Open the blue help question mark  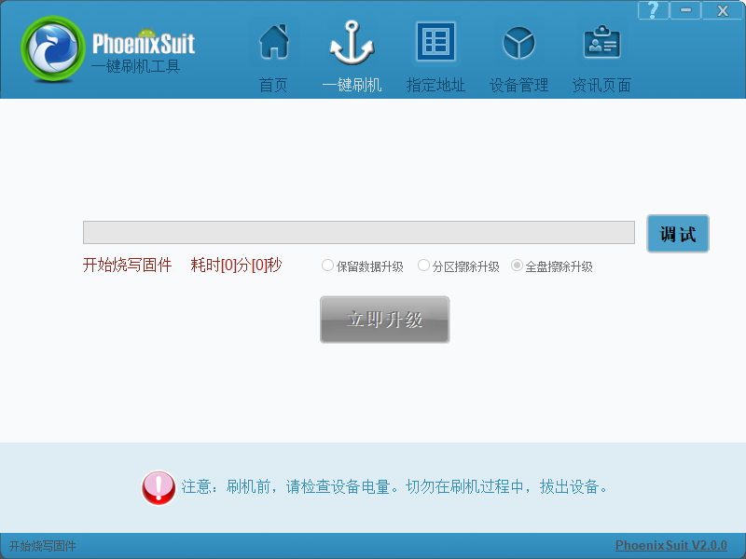pos(652,10)
